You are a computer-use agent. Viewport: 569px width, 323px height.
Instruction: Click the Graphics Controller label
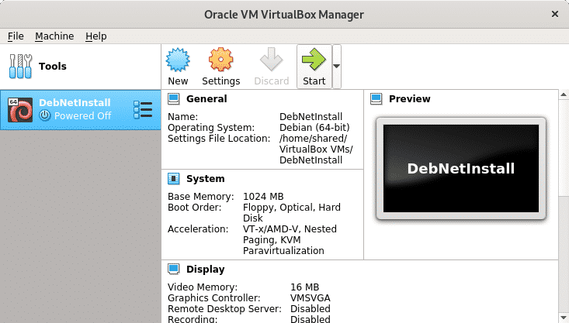click(213, 297)
